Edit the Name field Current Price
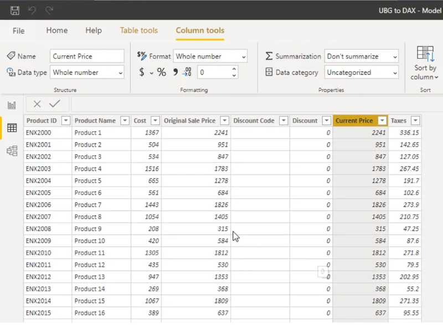This screenshot has height=325, width=443. [87, 56]
